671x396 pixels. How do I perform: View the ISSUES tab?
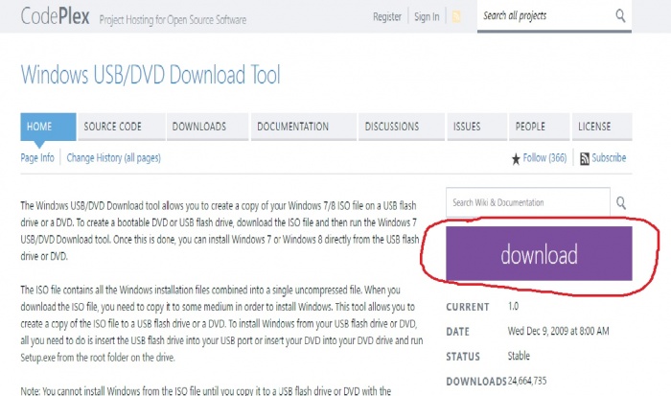coord(477,127)
